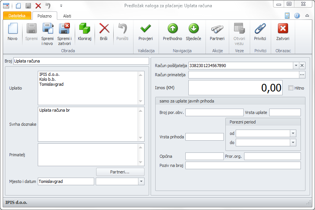Viewport: 315px width, 210px height.
Task: Click the undo arrow in title bar
Action: pyautogui.click(x=48, y=6)
